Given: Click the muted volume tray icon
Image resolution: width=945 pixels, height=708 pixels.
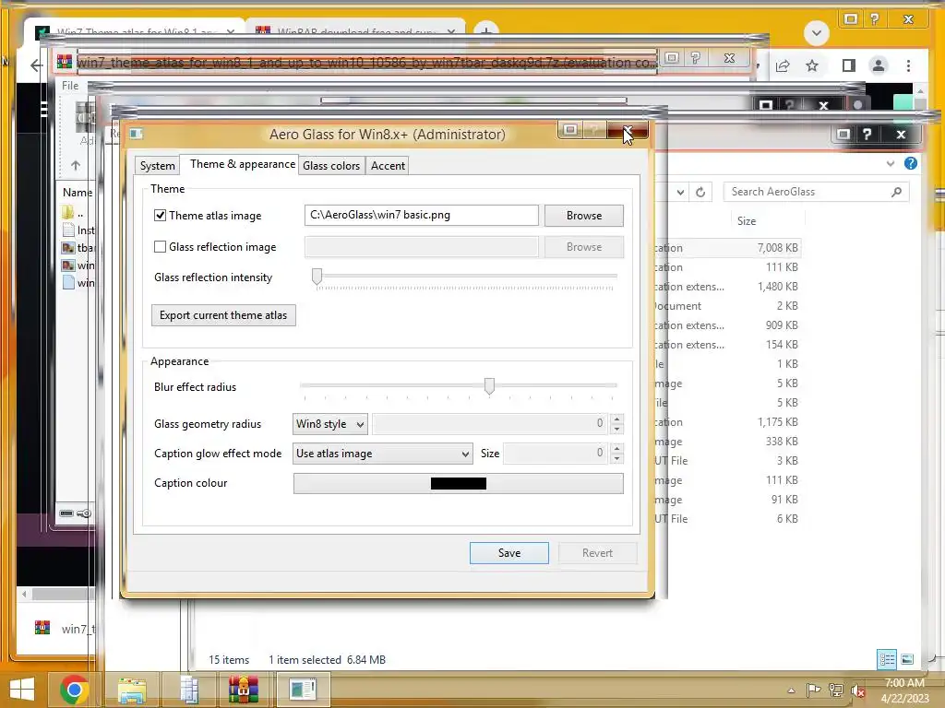Looking at the screenshot, I should 858,690.
